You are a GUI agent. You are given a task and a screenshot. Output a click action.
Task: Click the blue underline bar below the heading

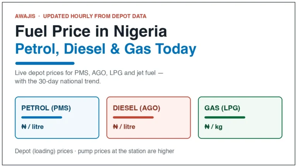[45, 63]
